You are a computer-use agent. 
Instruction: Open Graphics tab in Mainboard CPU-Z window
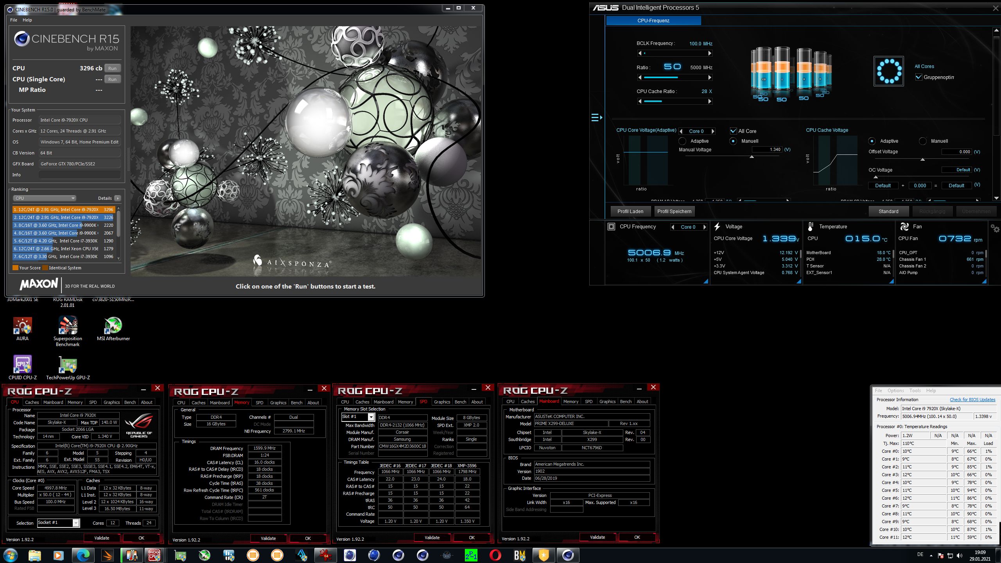(607, 402)
